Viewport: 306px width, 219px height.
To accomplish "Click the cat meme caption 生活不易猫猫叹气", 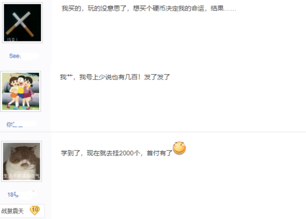I will click(x=22, y=176).
